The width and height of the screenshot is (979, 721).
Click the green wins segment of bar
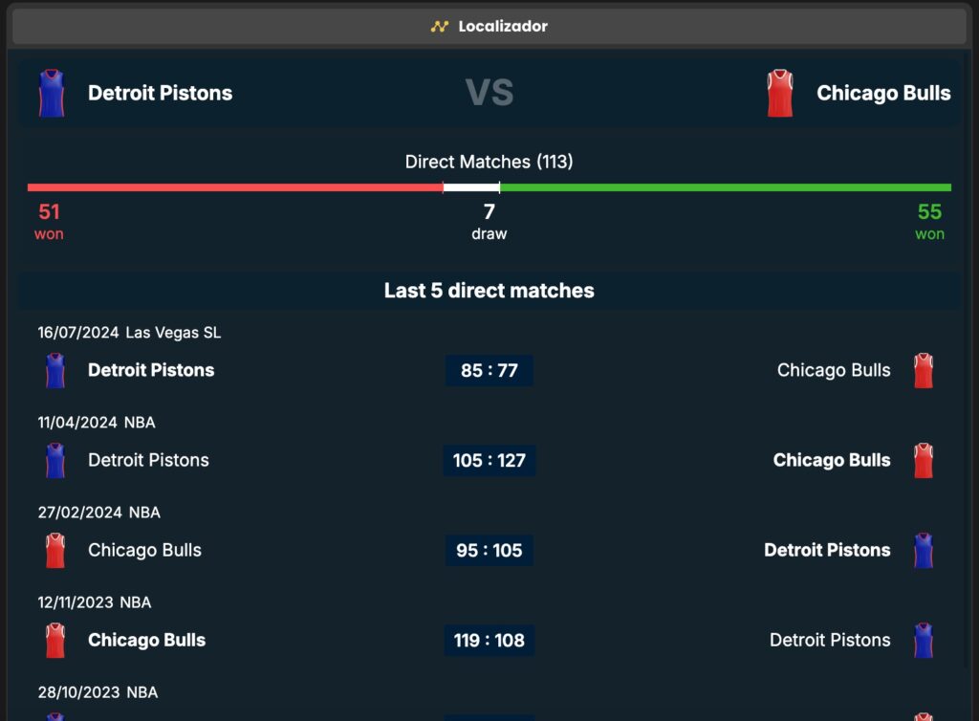(725, 187)
